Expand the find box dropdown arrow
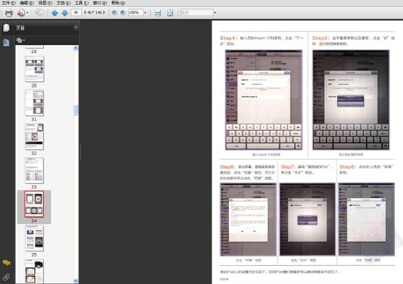 pos(215,12)
